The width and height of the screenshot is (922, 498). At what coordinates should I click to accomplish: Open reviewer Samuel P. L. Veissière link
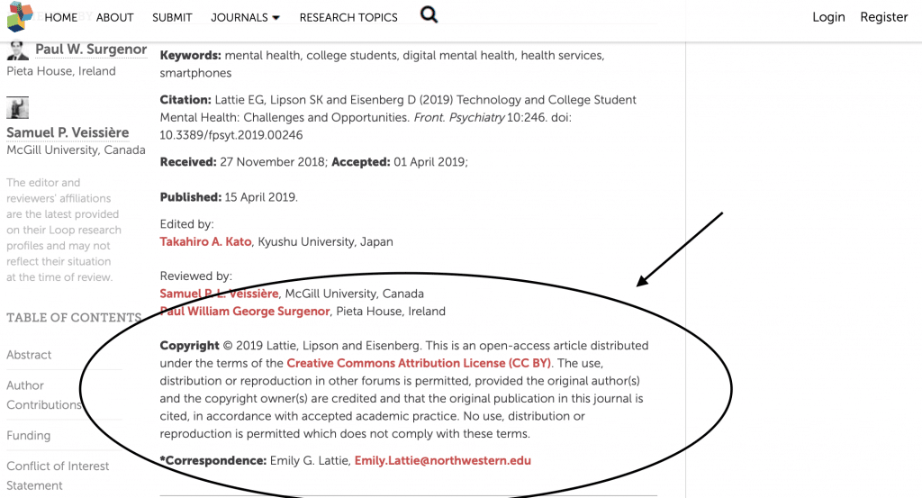[x=220, y=294]
